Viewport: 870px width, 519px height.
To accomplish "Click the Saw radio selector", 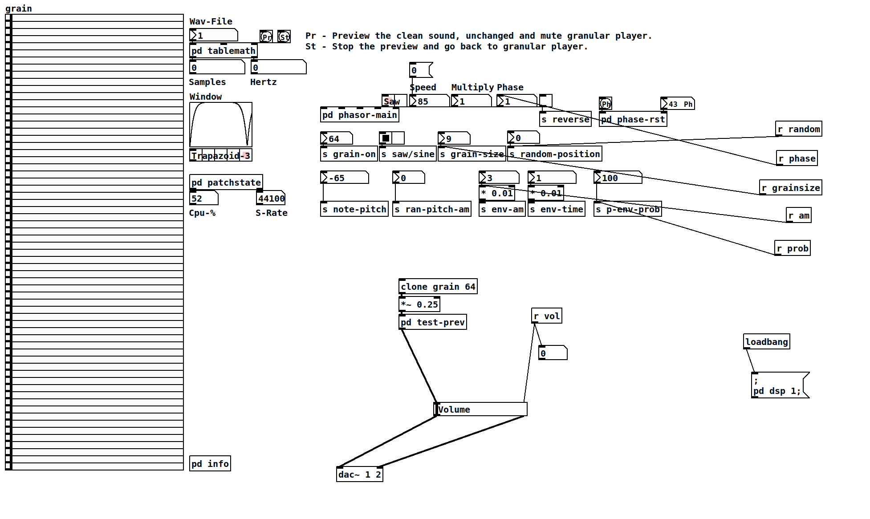I will point(388,101).
